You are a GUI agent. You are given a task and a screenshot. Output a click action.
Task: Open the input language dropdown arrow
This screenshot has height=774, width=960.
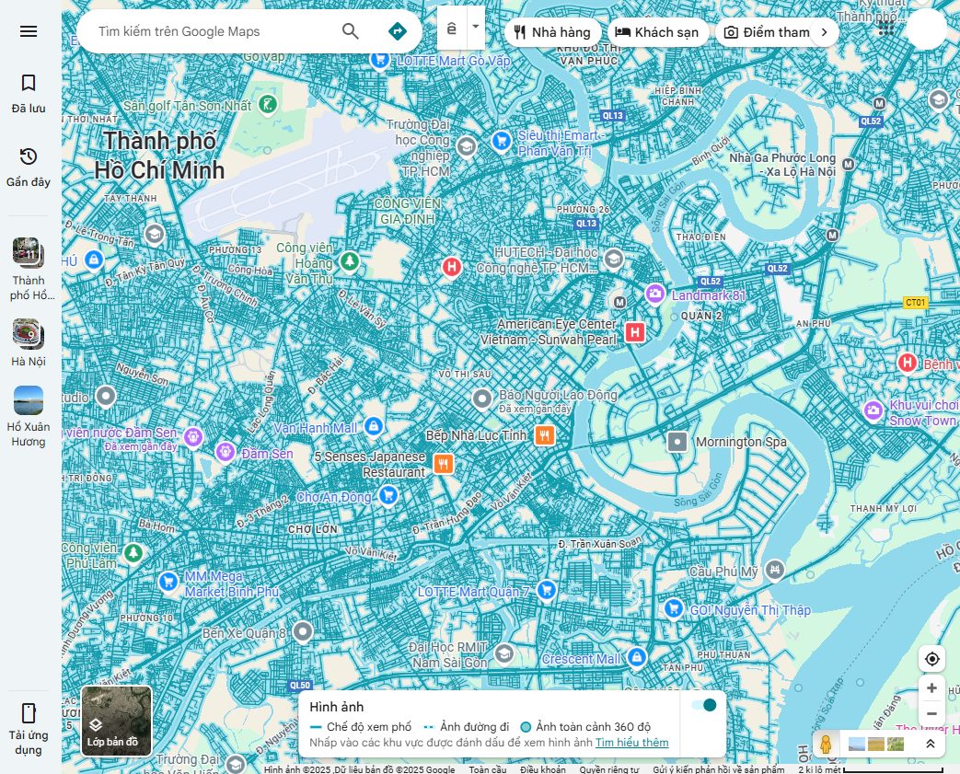pyautogui.click(x=476, y=27)
